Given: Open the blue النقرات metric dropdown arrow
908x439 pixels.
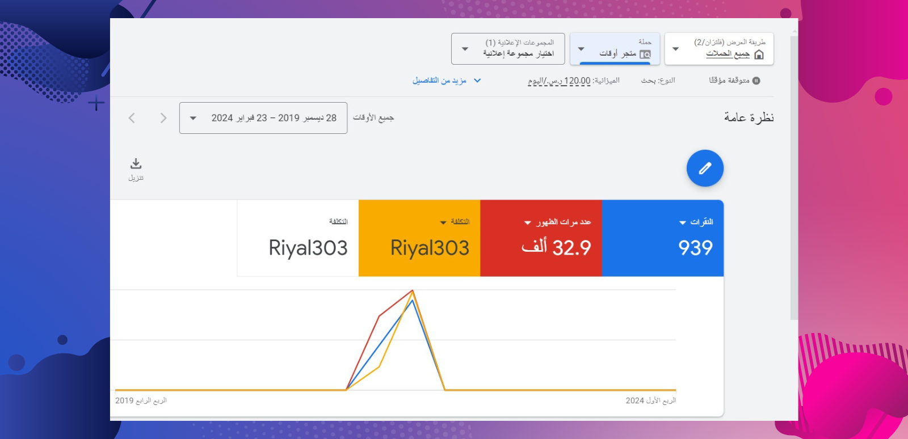Looking at the screenshot, I should (x=683, y=222).
